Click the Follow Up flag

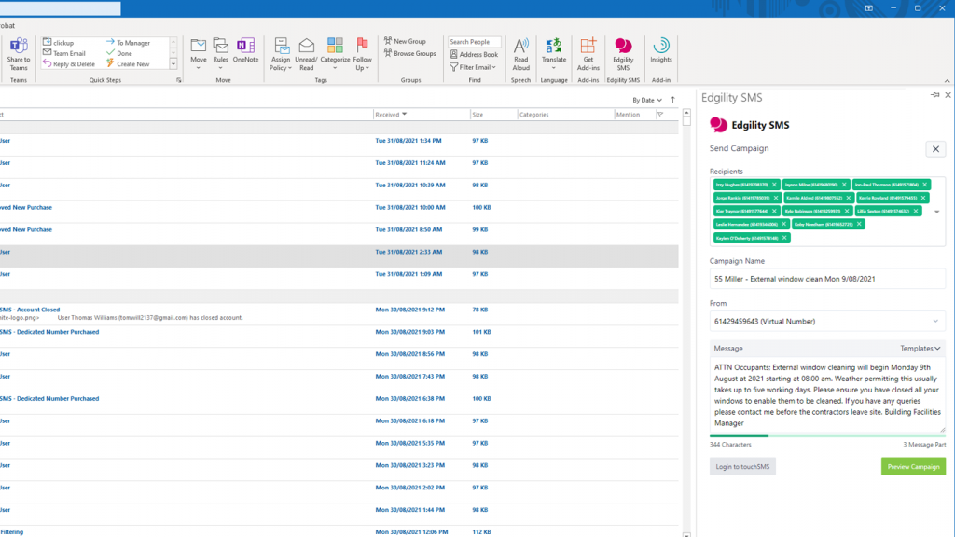point(363,54)
